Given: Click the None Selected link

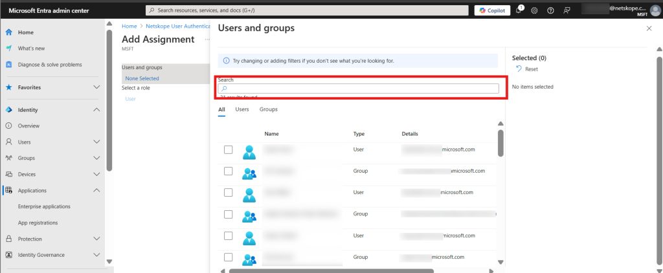Looking at the screenshot, I should (142, 78).
